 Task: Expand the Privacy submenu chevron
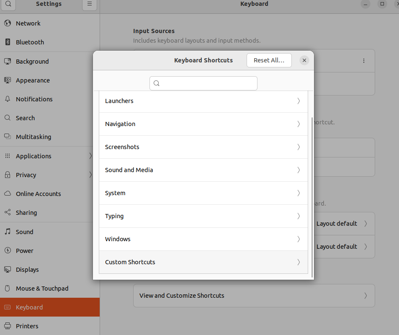(90, 175)
